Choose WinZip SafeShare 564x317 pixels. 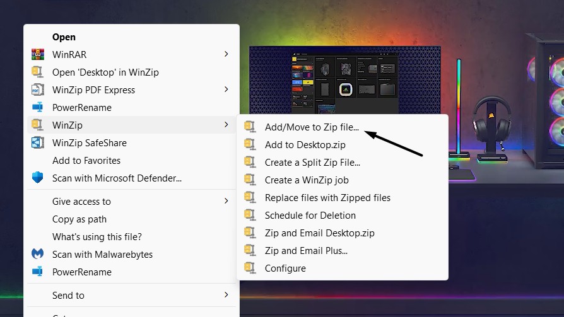click(132, 142)
